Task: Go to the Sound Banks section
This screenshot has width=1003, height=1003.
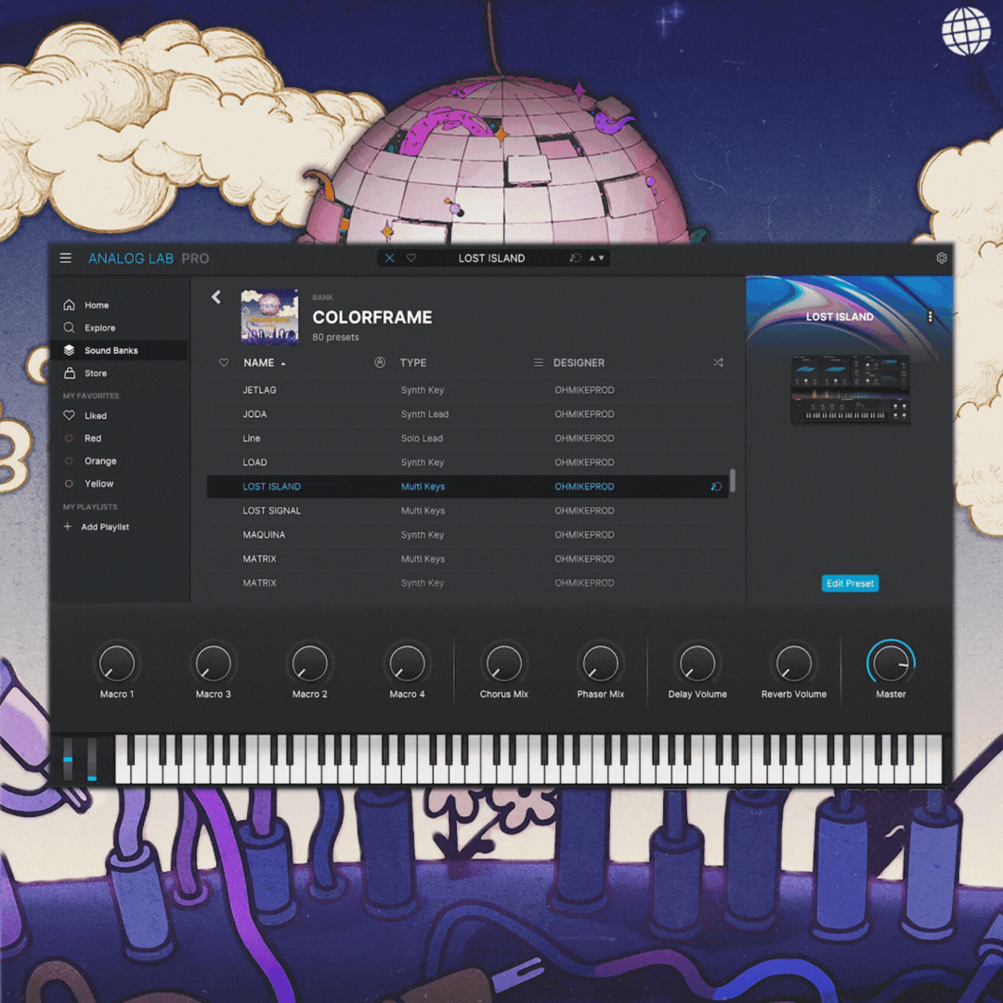Action: [111, 350]
